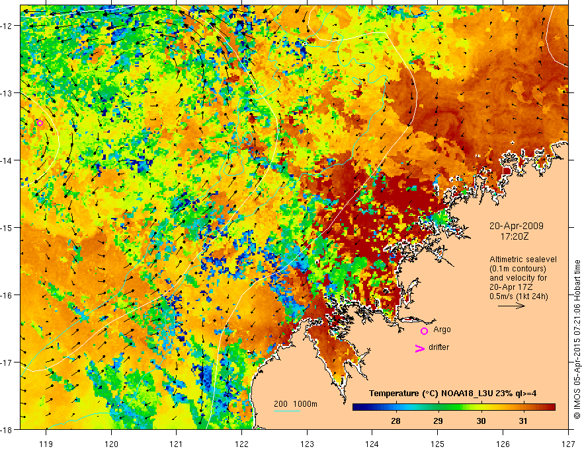Viewport: 582px width, 449px height.
Task: Click longitude axis label '122'
Action: coord(241,444)
